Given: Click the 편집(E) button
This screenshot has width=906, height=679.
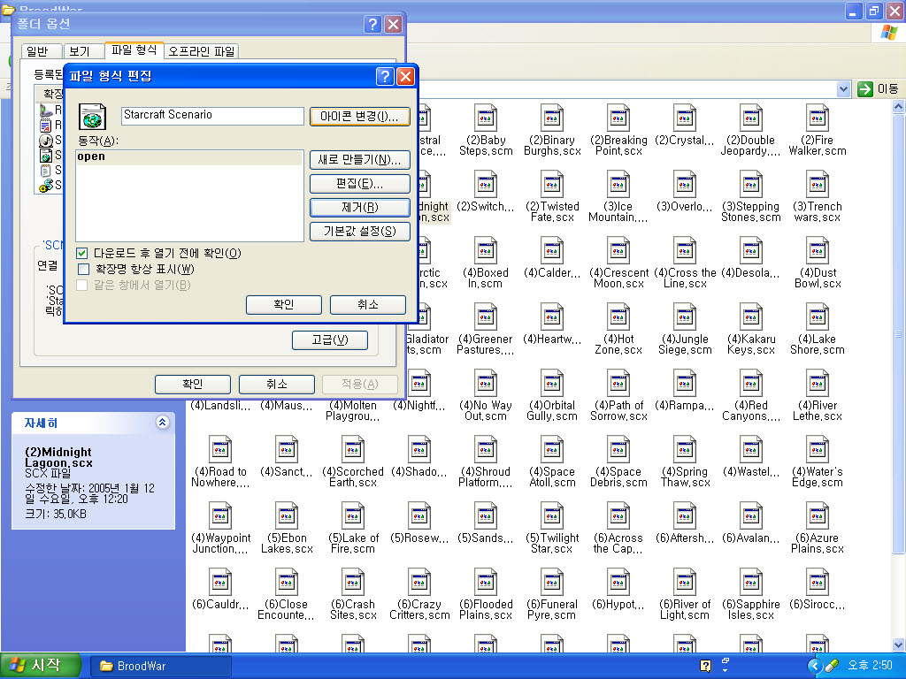Looking at the screenshot, I should click(x=359, y=184).
